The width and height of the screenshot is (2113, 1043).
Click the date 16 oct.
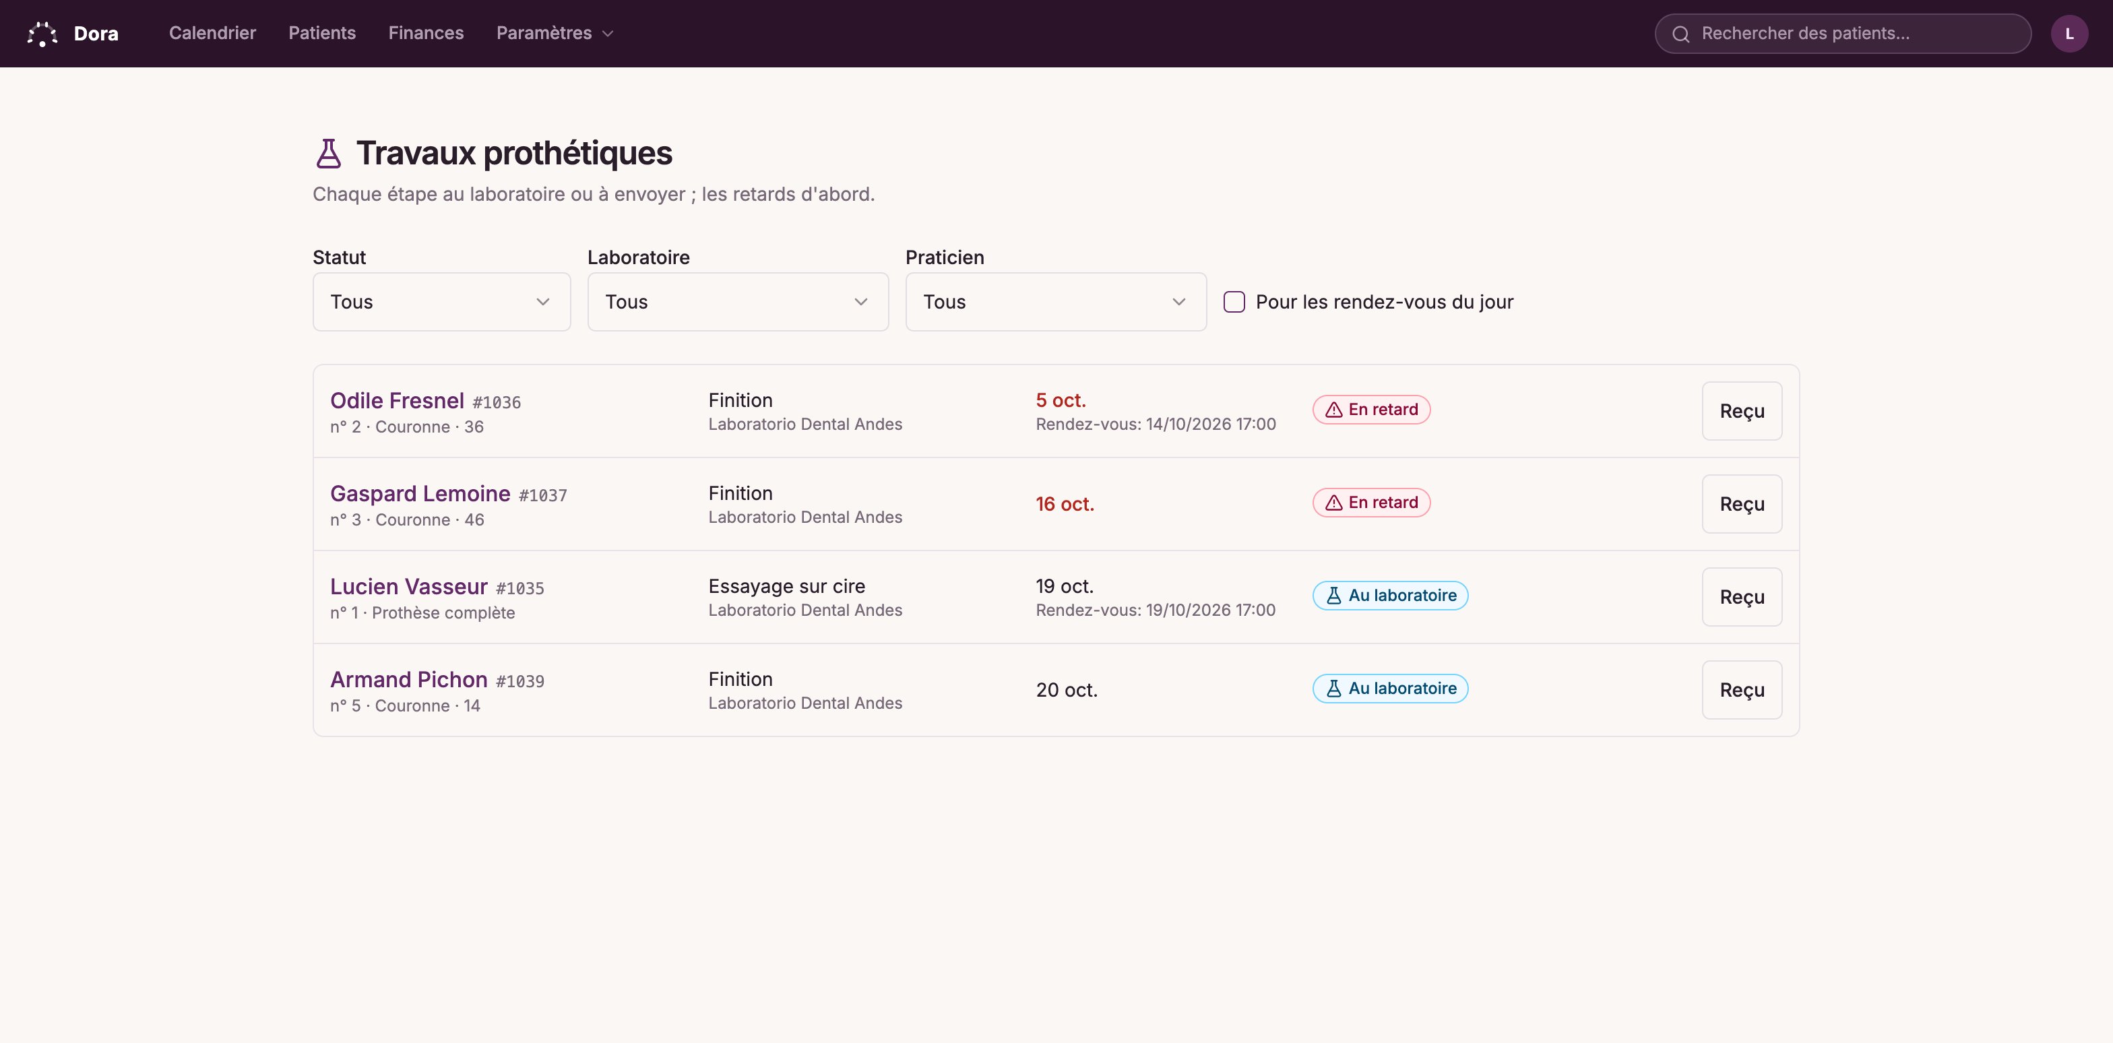(x=1065, y=503)
